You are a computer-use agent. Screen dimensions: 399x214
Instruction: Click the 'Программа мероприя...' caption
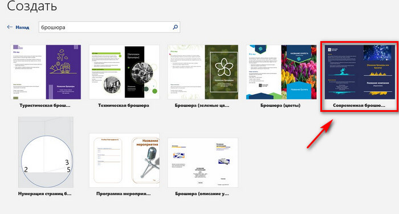click(124, 194)
